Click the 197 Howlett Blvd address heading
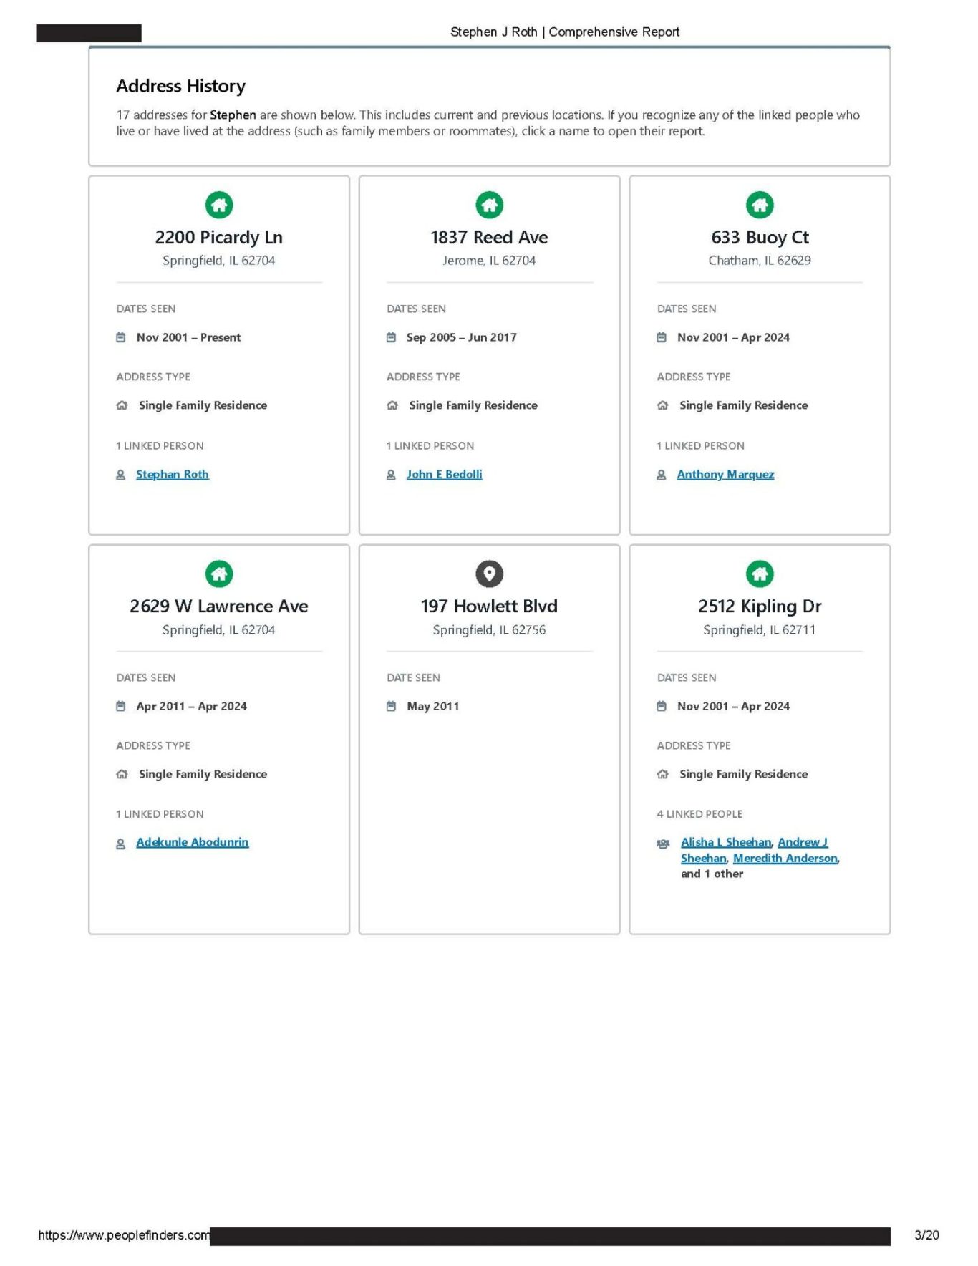This screenshot has width=978, height=1266. pos(489,607)
